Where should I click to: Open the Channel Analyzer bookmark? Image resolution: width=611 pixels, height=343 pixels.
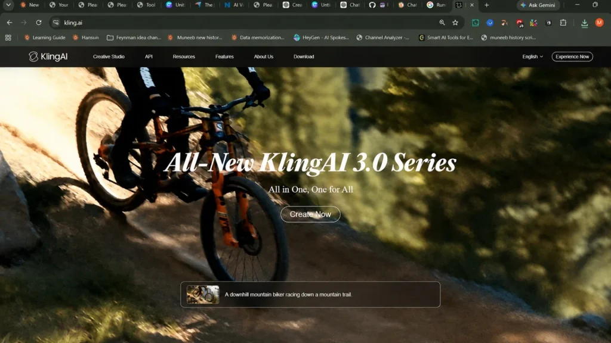tap(382, 38)
